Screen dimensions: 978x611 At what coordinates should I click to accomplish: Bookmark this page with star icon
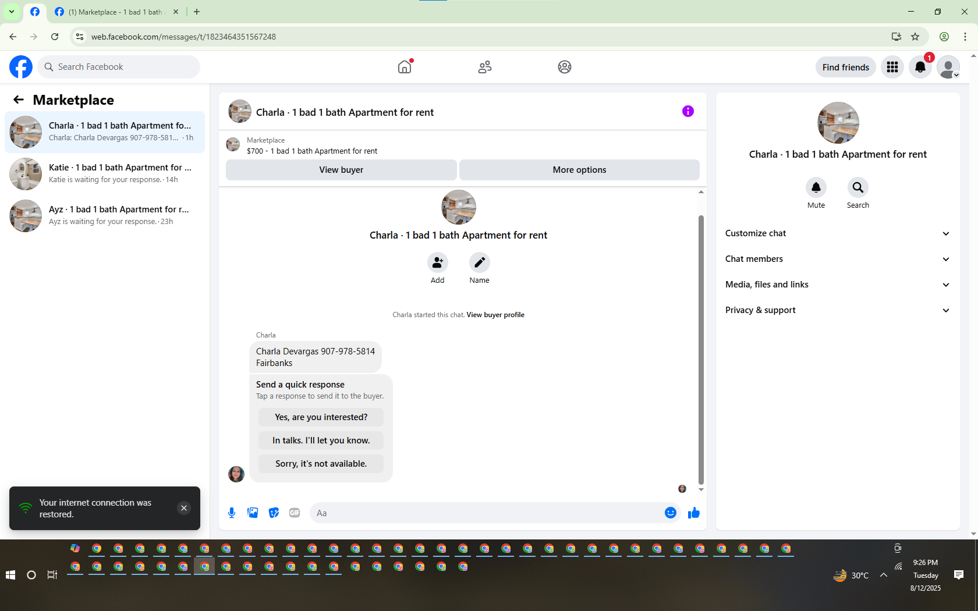[915, 37]
